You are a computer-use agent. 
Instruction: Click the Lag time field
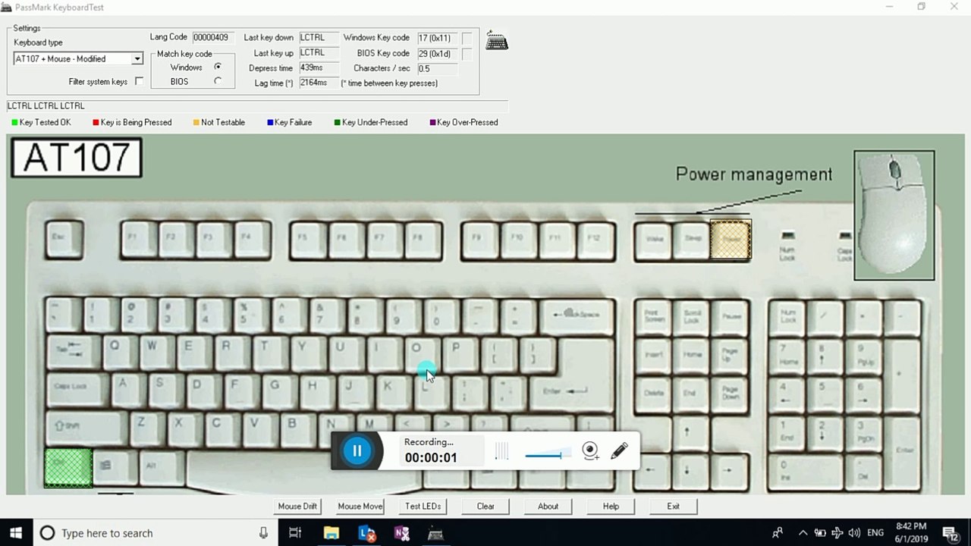click(319, 83)
